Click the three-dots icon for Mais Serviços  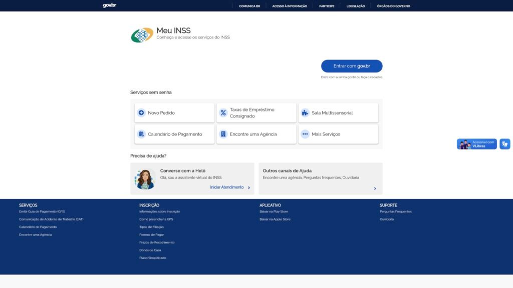click(305, 134)
